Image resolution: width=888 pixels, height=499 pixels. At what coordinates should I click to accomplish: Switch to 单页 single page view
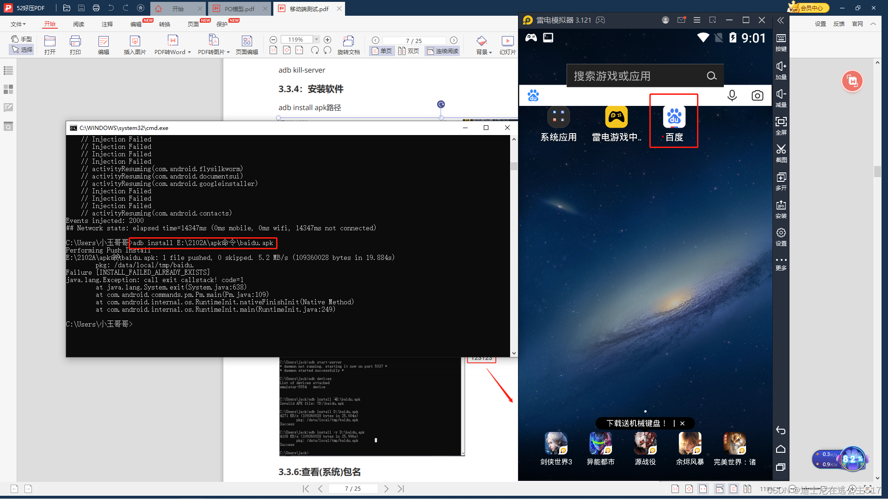pos(382,51)
